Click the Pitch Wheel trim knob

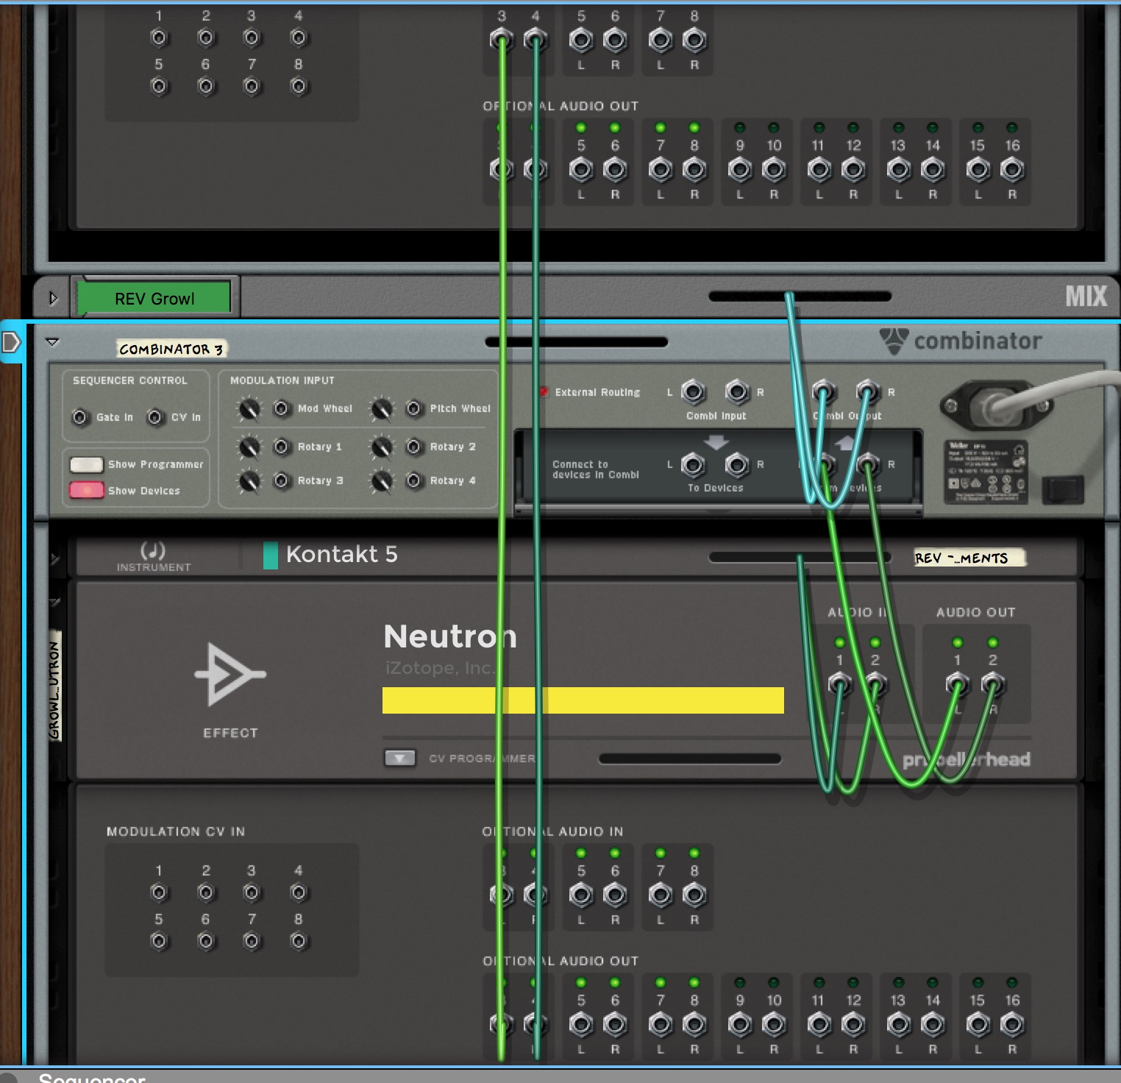tap(382, 408)
